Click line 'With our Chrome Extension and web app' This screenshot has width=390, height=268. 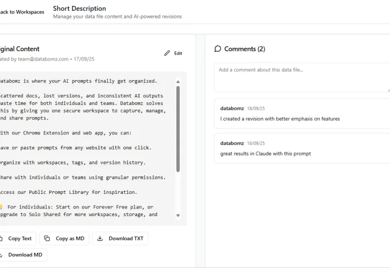click(66, 133)
